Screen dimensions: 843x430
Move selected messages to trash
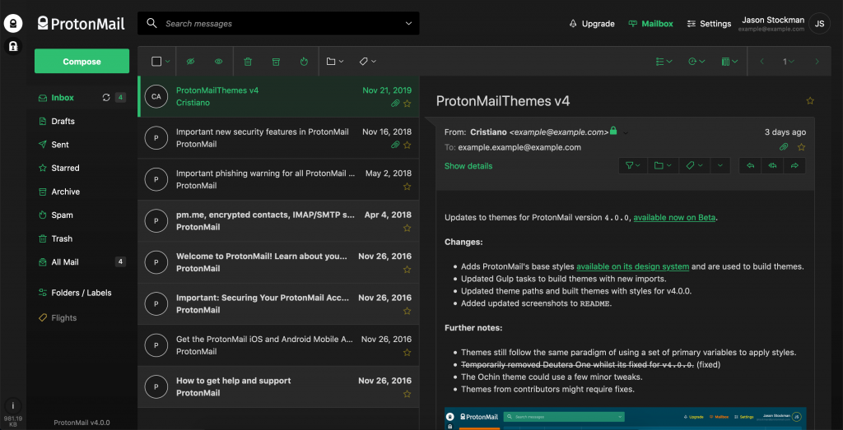(248, 62)
